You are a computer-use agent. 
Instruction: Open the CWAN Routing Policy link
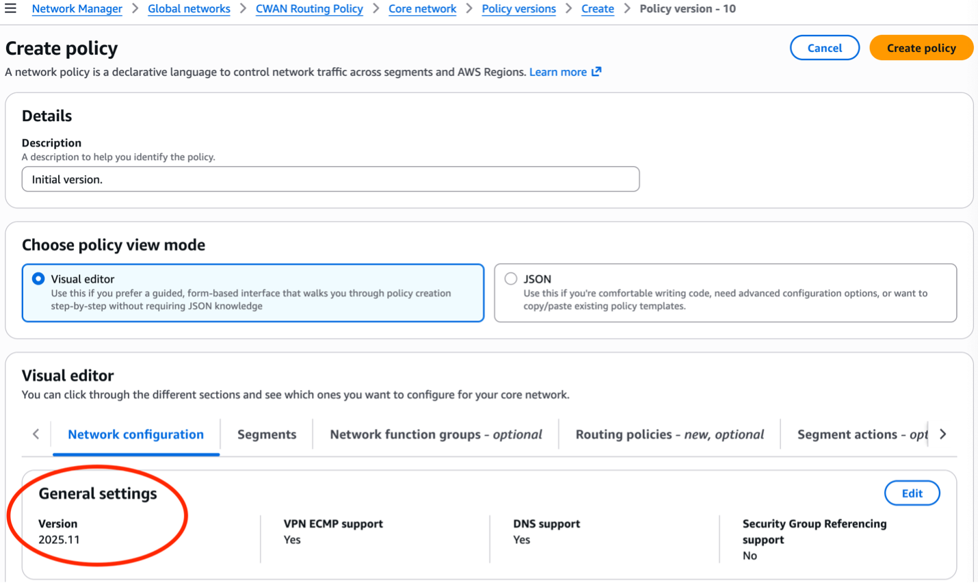(x=309, y=8)
